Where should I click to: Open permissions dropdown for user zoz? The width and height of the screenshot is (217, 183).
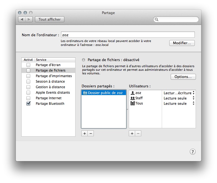tap(193, 93)
